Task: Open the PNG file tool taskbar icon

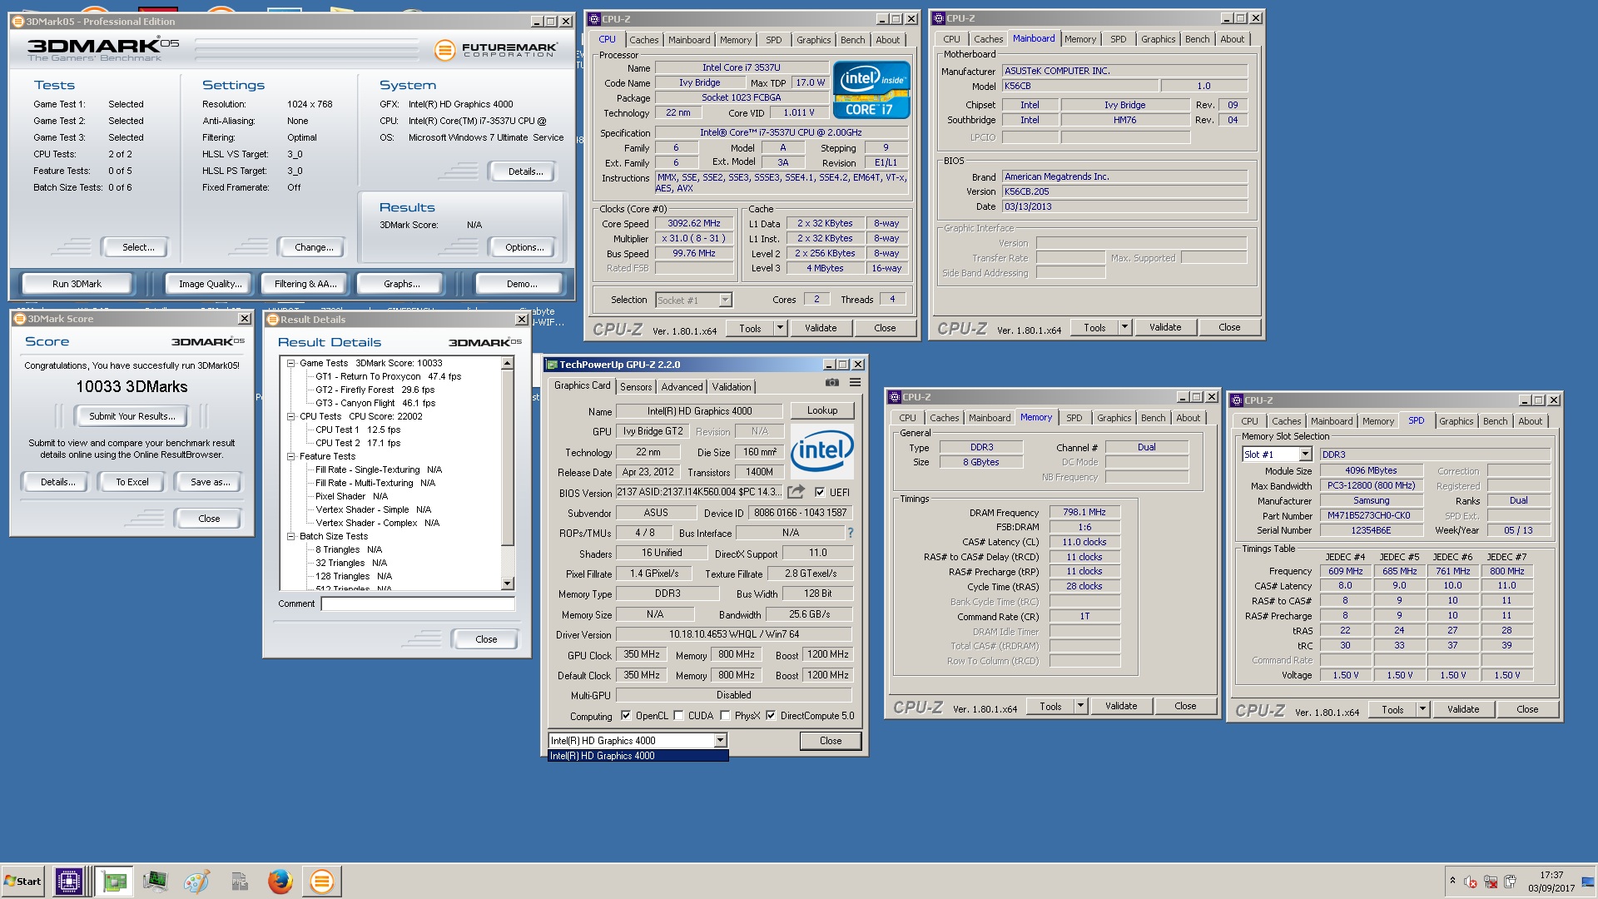Action: (239, 881)
